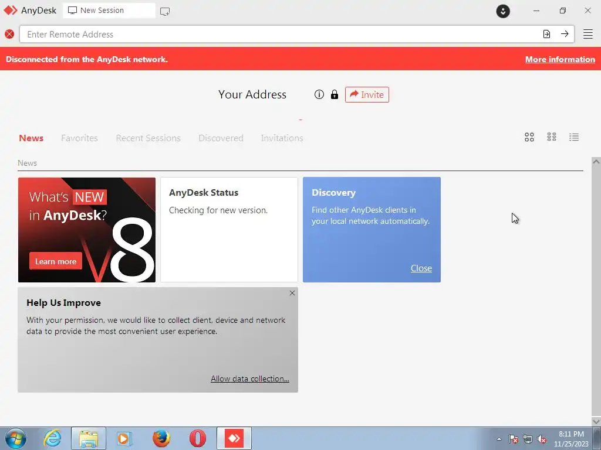Click the Invite button
Screen dimensions: 601x450
point(367,94)
